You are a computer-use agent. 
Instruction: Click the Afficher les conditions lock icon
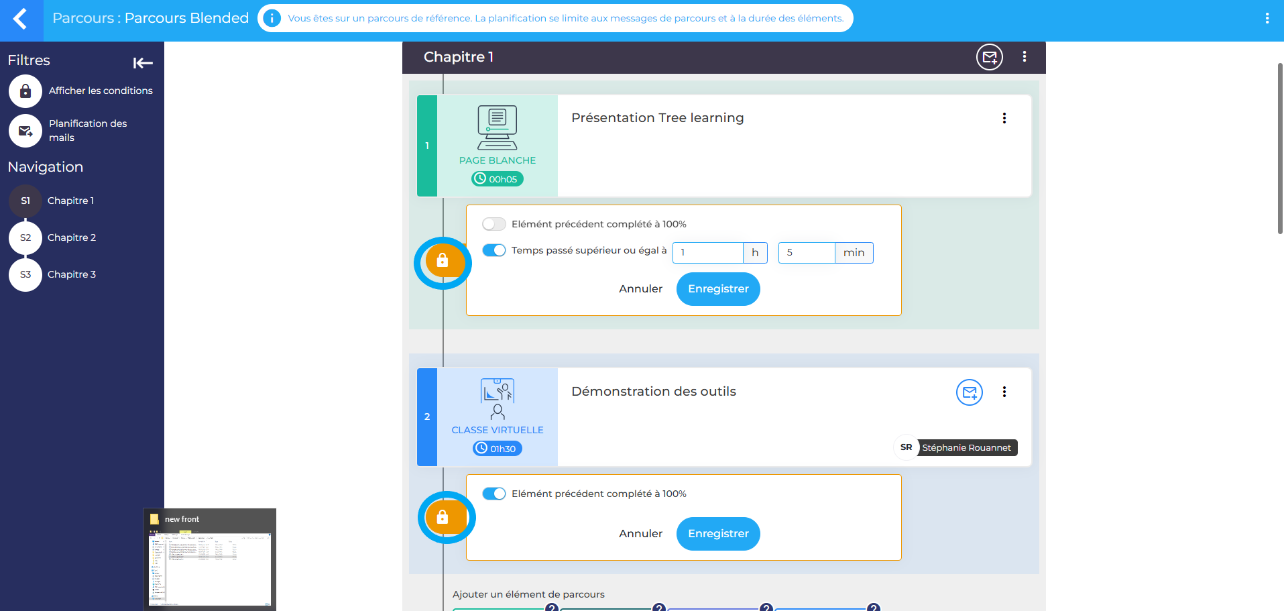[x=25, y=91]
